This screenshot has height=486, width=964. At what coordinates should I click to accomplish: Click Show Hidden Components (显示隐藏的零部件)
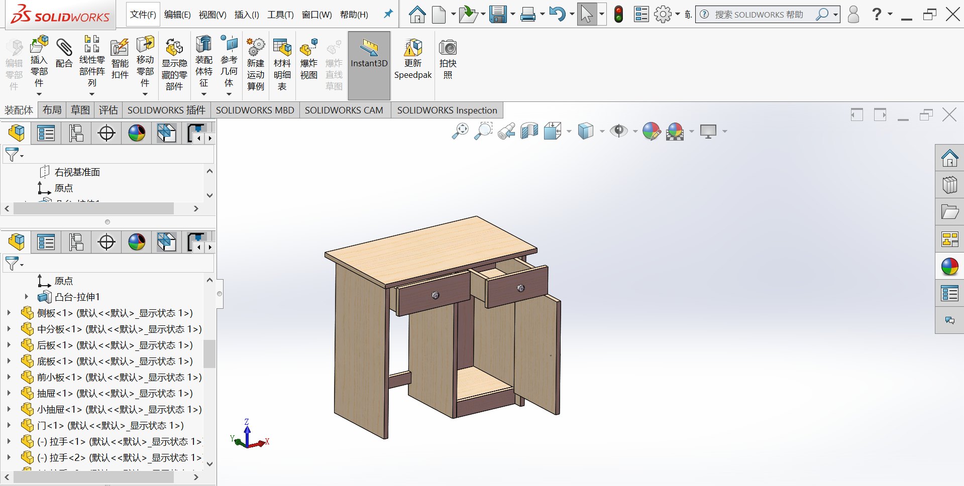pos(174,48)
